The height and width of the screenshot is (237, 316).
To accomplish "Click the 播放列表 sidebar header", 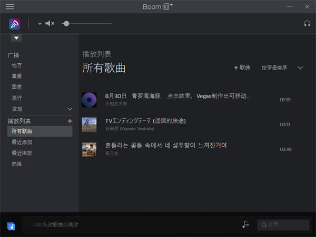I will coord(19,121).
